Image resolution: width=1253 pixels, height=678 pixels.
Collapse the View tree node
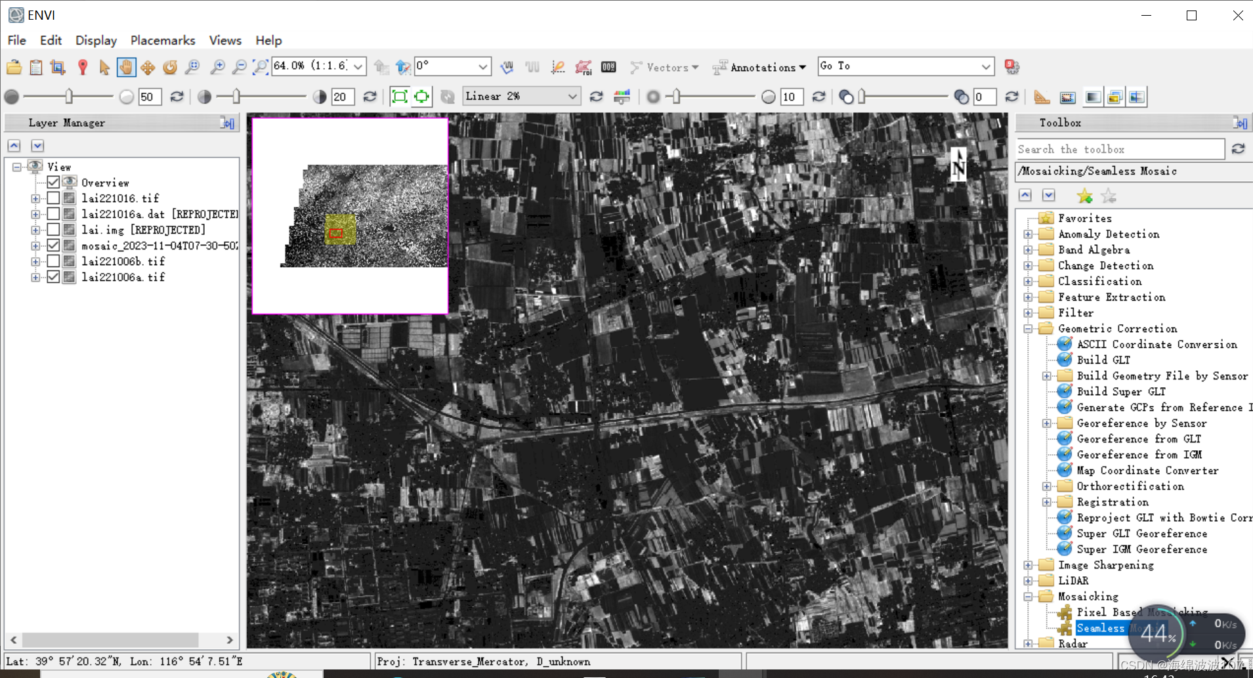click(x=17, y=167)
